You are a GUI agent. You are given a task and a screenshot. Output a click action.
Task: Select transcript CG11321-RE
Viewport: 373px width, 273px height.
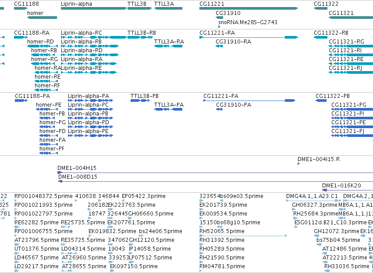(x=351, y=64)
